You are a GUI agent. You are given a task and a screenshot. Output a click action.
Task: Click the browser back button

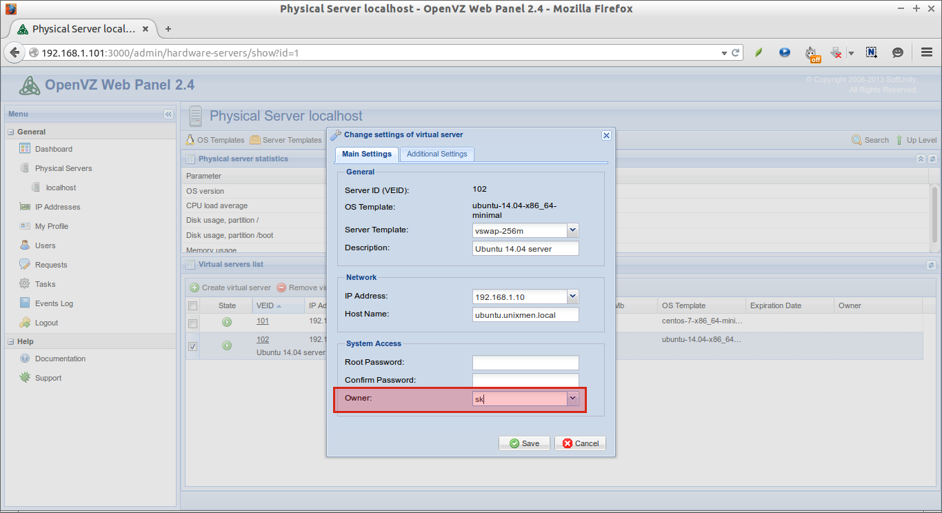pyautogui.click(x=14, y=52)
